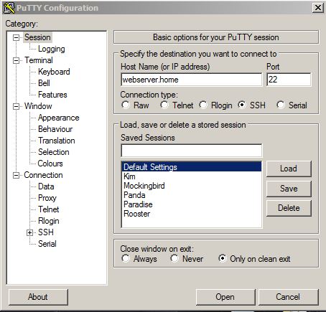Click the PuTTY icon in title bar
The width and height of the screenshot is (326, 312).
coord(9,8)
